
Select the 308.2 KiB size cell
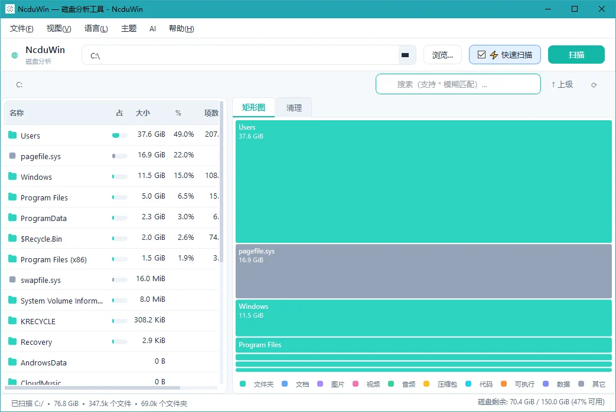[149, 320]
